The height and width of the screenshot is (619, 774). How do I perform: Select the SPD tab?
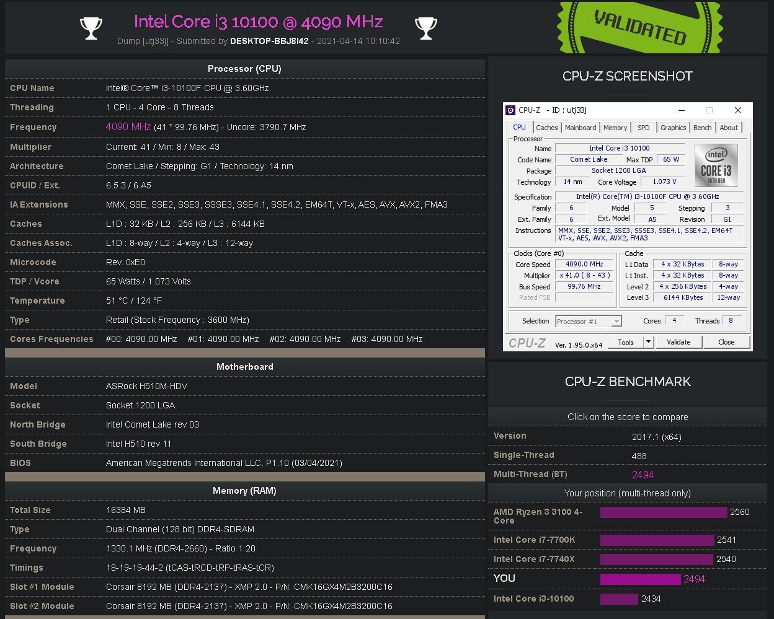point(644,128)
